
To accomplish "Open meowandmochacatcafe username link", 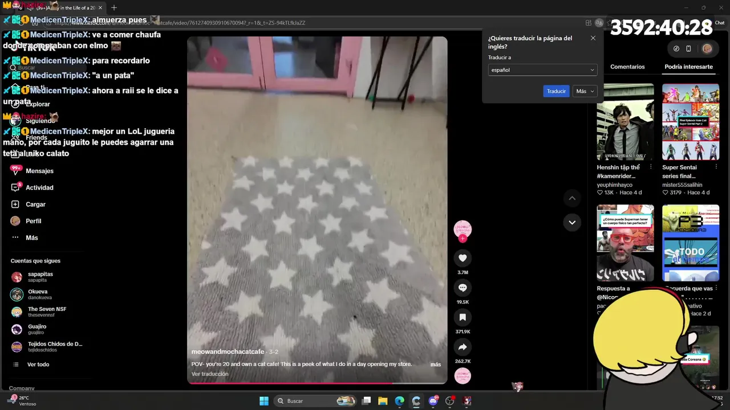I will pyautogui.click(x=228, y=352).
